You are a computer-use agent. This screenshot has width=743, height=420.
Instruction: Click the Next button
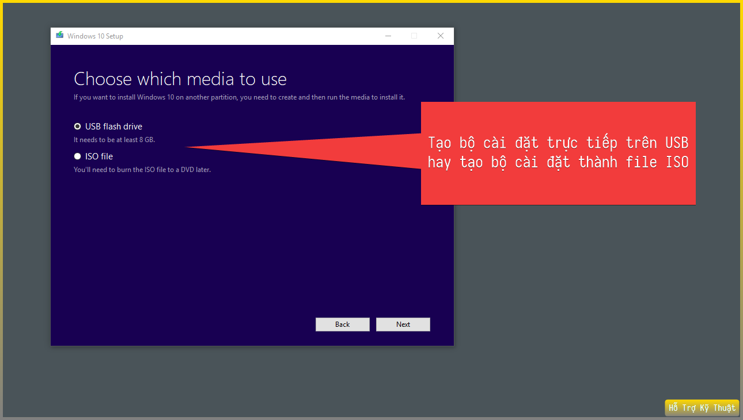coord(403,324)
